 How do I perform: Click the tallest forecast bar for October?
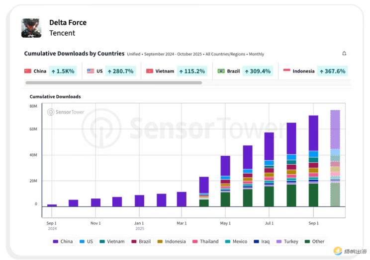click(335, 158)
